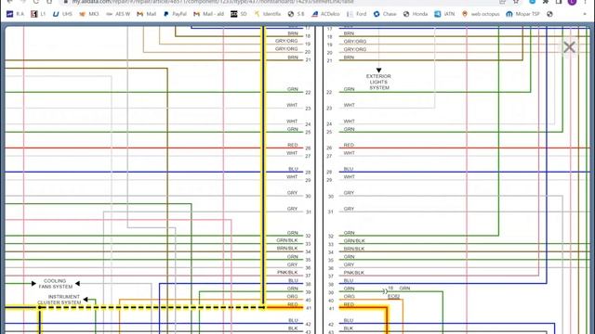Click left BRN label at pin 21
The height and width of the screenshot is (334, 595).
[x=293, y=58]
